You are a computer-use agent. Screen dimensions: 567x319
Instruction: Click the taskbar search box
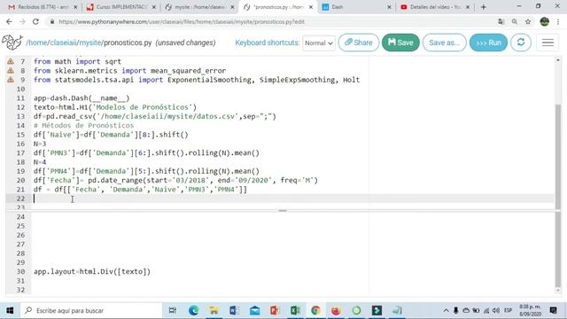[90, 310]
